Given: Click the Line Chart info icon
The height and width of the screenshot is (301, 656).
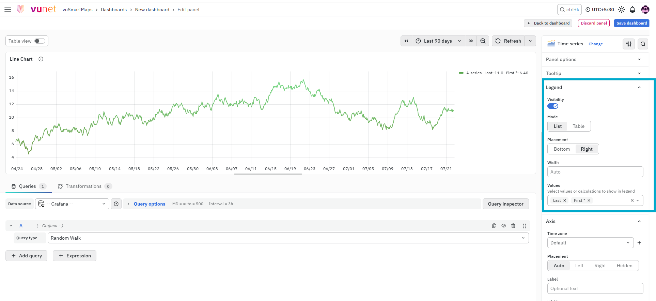Looking at the screenshot, I should [x=41, y=59].
